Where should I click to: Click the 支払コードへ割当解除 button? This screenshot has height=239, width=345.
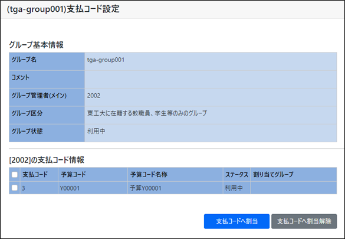pos(304,221)
